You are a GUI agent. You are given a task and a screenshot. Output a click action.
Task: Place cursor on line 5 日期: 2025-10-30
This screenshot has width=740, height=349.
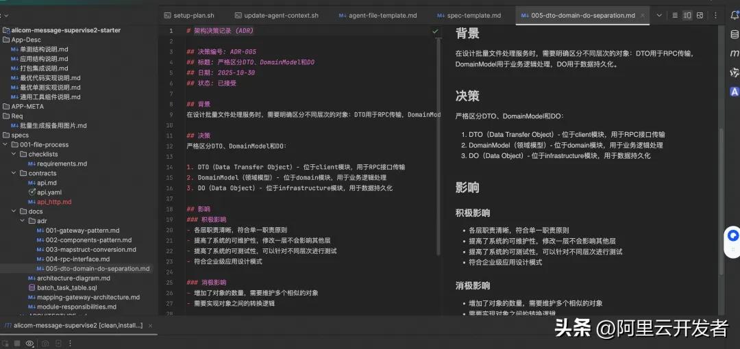click(x=221, y=73)
